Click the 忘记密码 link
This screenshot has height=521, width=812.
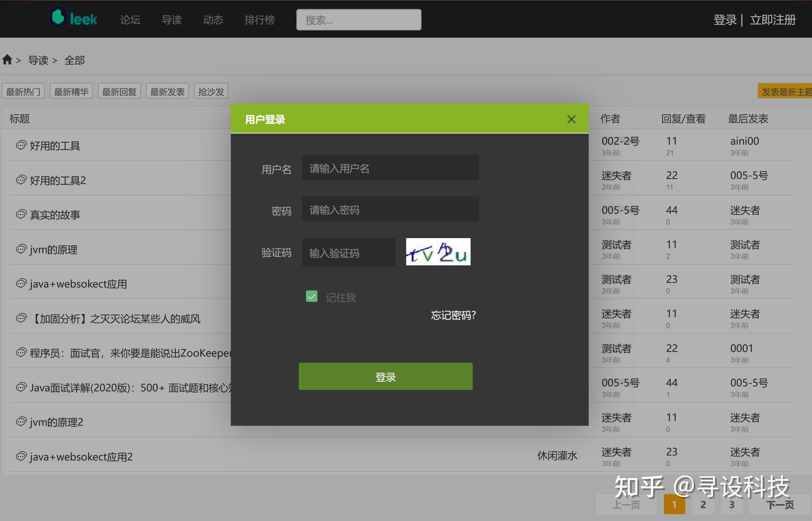click(453, 315)
